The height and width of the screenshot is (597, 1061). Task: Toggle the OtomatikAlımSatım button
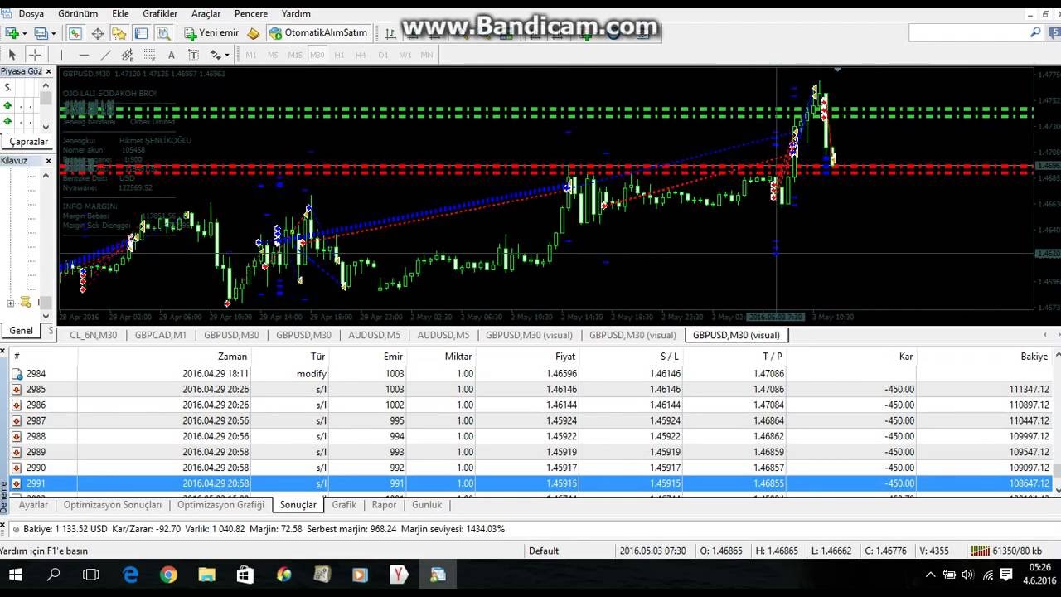[x=318, y=33]
